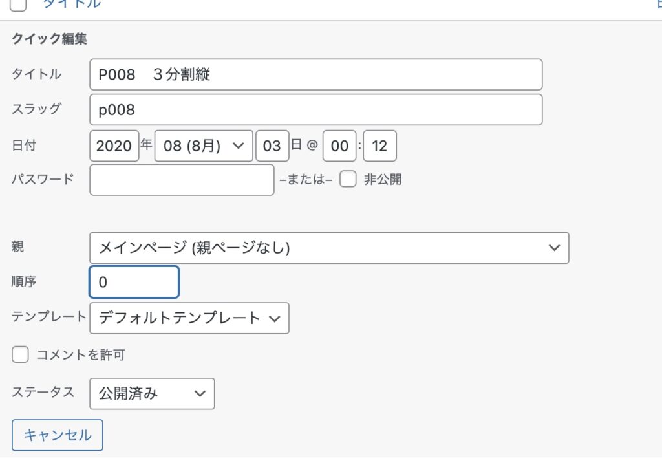Screen dimensions: 662x465
Task: Click the hour field showing 00
Action: point(339,146)
